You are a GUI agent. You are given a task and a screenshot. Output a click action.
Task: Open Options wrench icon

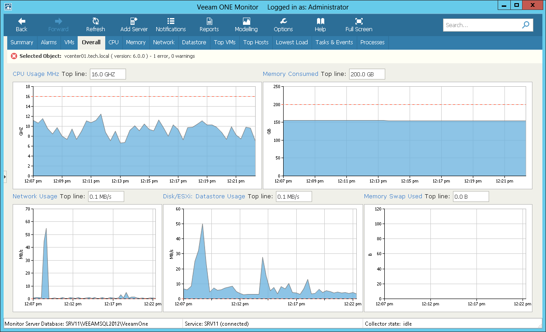pyautogui.click(x=283, y=25)
